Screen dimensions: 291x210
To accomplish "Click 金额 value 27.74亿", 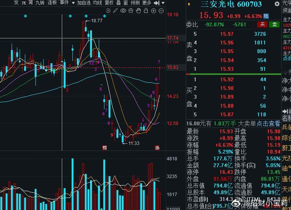I will 223,165.
